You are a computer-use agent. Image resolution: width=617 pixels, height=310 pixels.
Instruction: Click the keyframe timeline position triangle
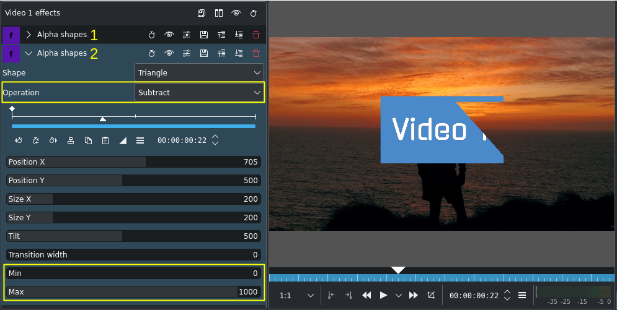click(103, 119)
